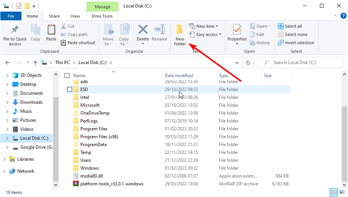Click Select none
348x197 pixels.
[293, 34]
